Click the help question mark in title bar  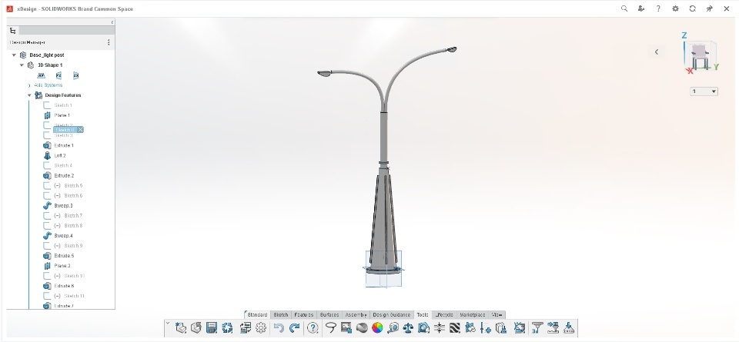coord(658,8)
